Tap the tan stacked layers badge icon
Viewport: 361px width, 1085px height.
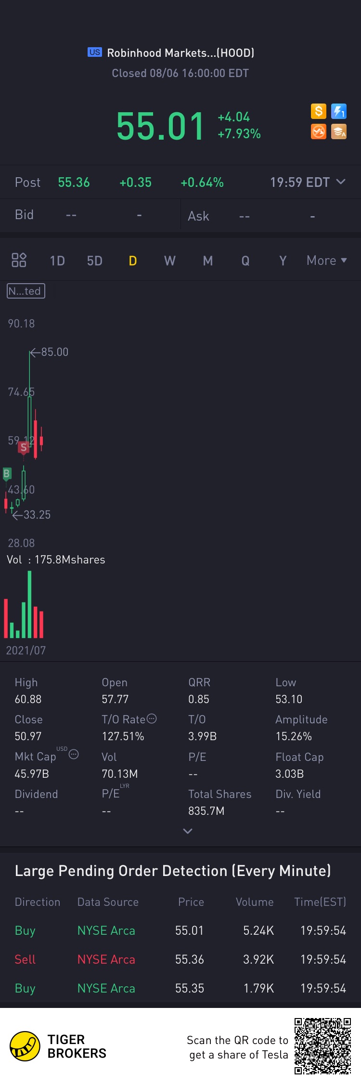pos(339,131)
